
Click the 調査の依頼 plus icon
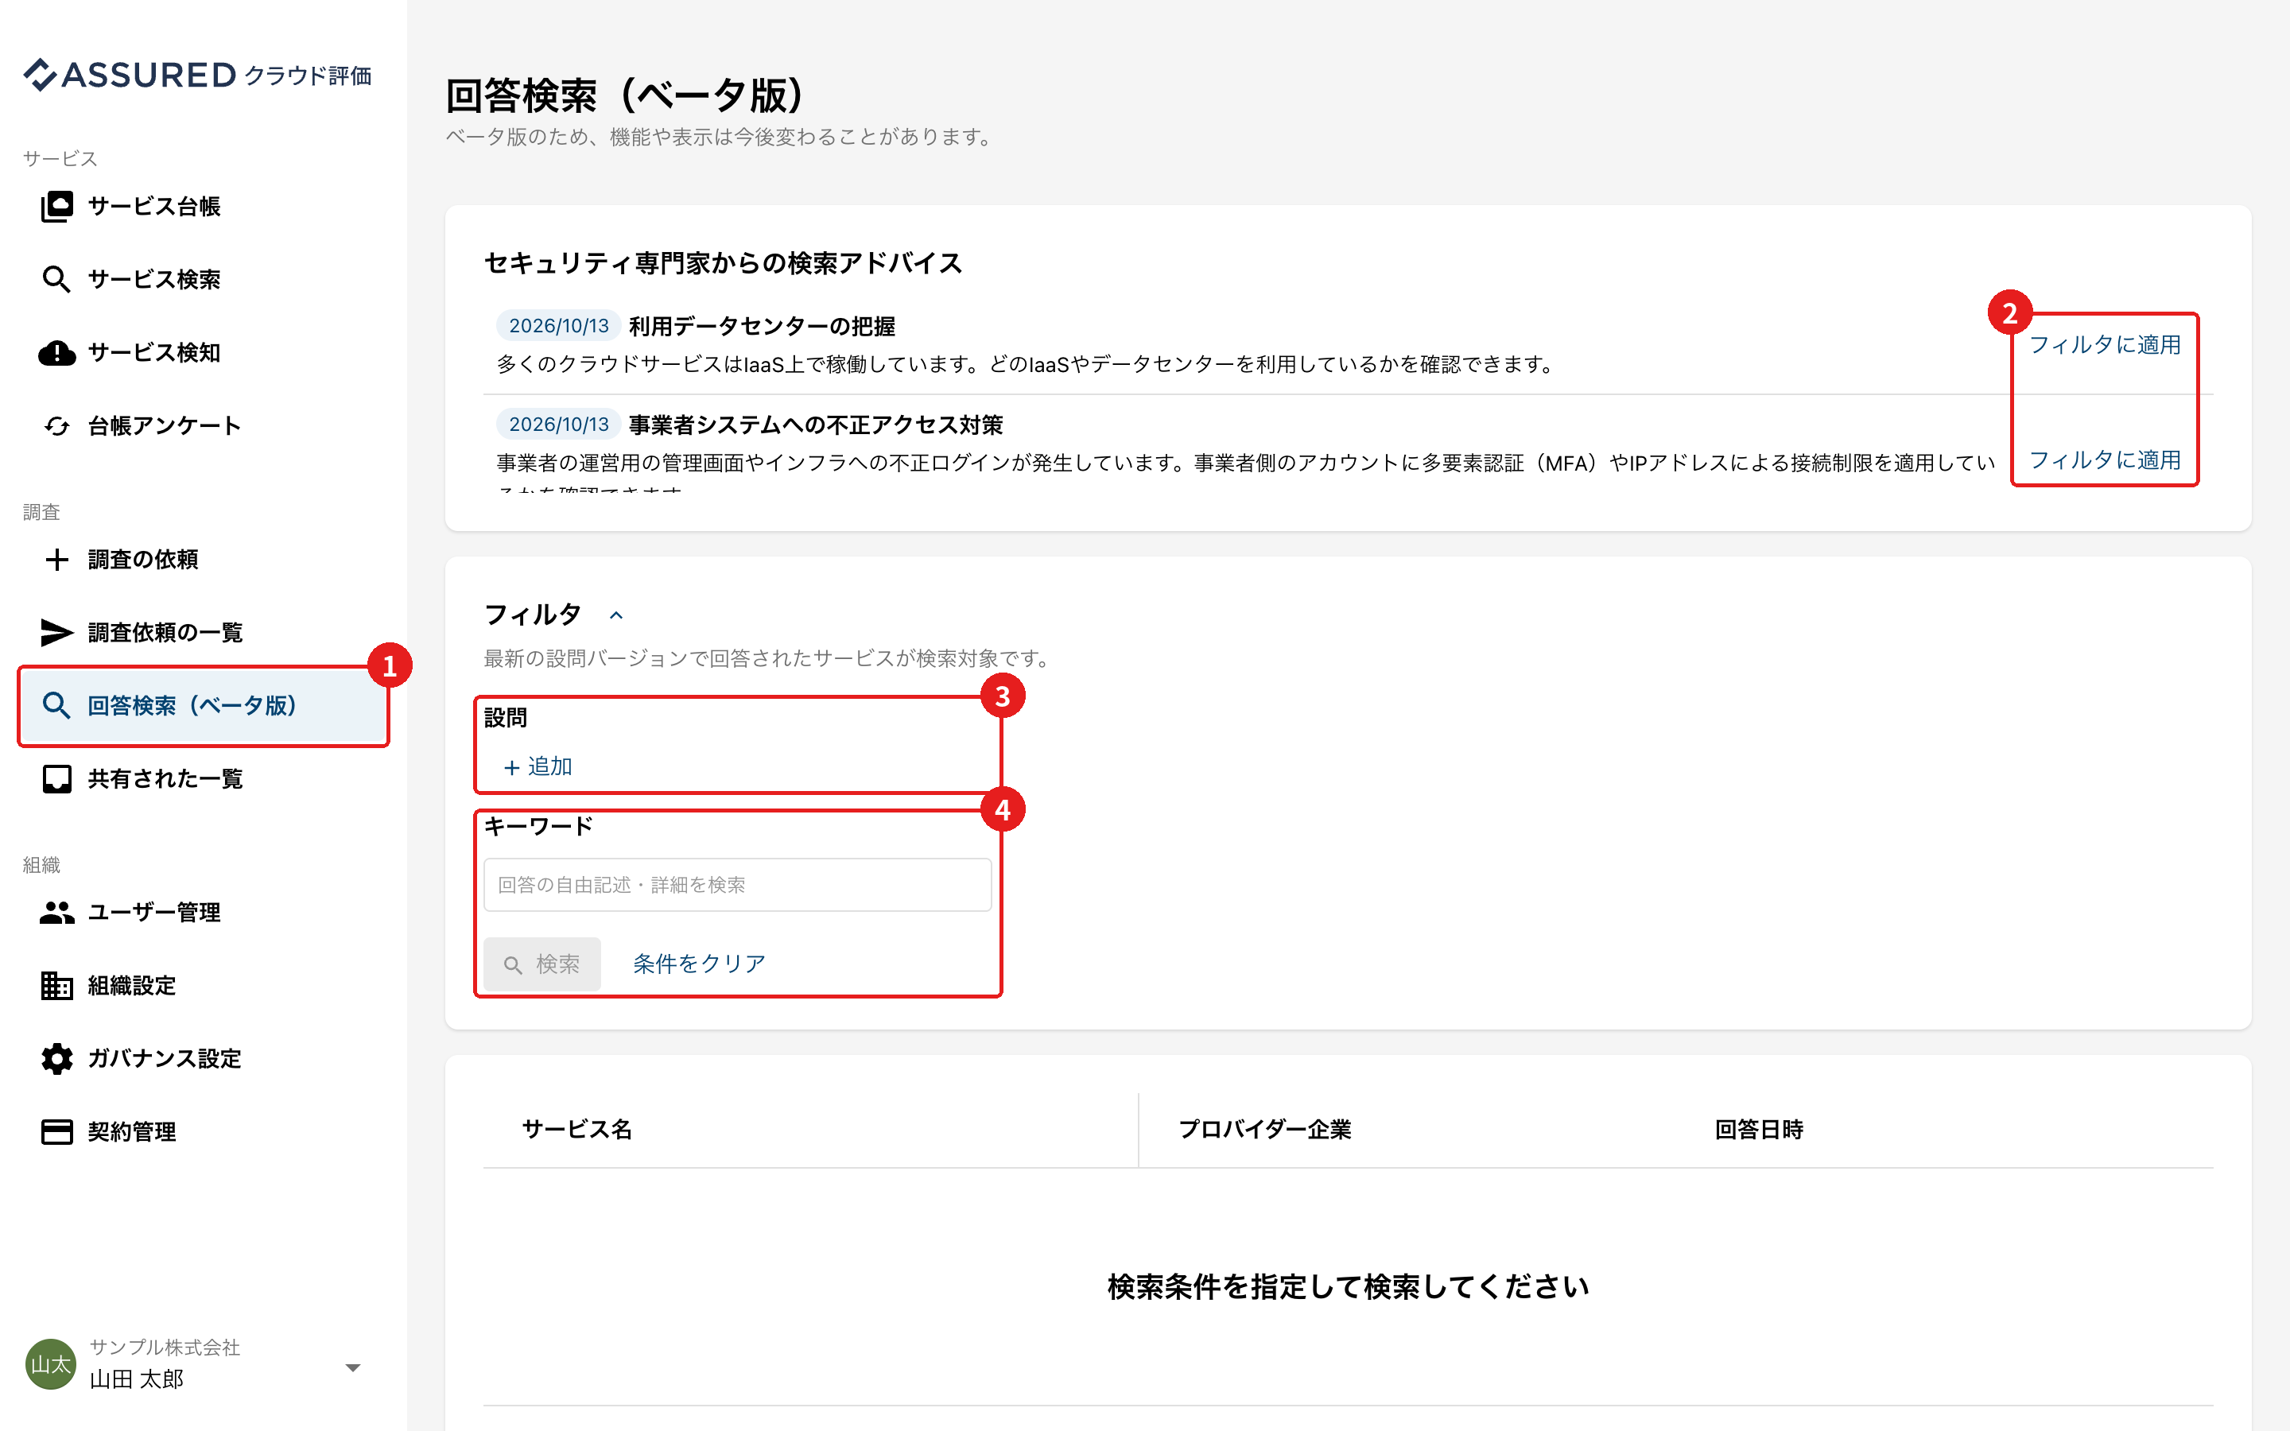coord(56,560)
